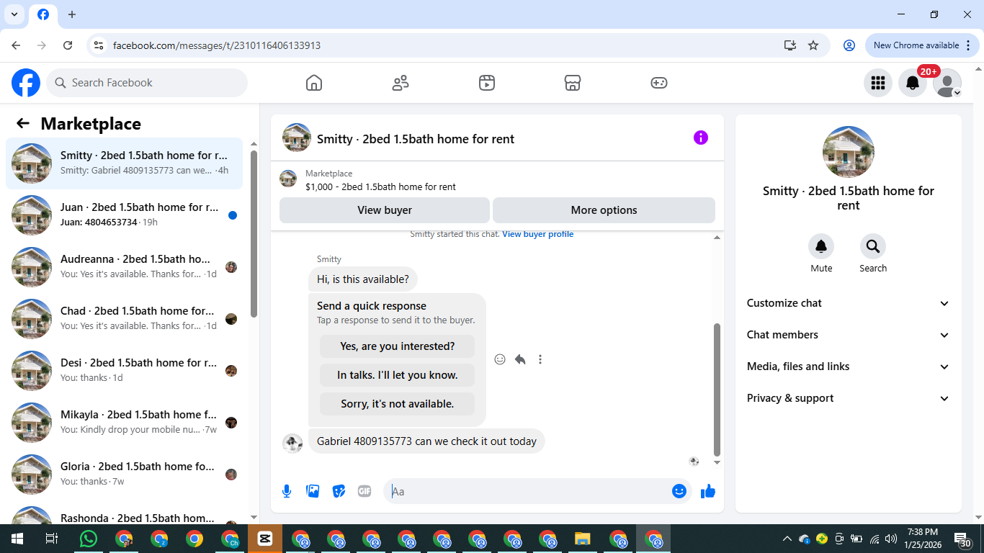Expand Media, files and links section
Viewport: 984px width, 553px height.
[849, 367]
